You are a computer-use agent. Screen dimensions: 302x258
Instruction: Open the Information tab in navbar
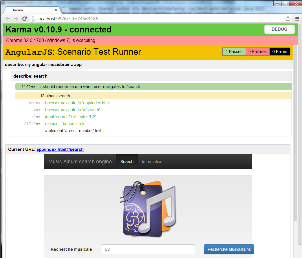pyautogui.click(x=152, y=162)
